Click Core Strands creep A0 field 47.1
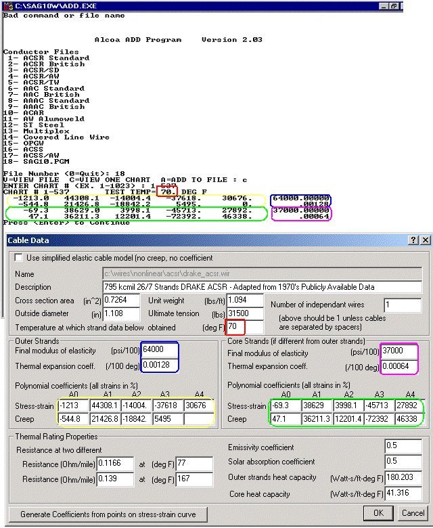 tap(286, 419)
